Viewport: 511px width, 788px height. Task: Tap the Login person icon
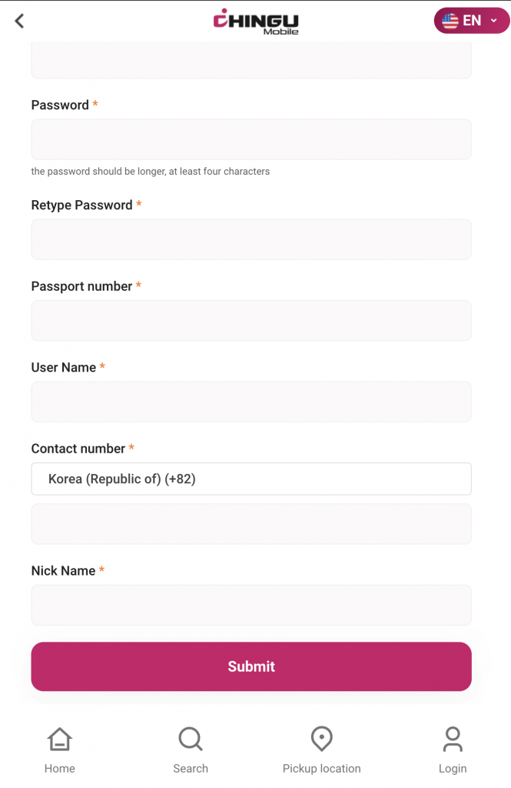click(x=453, y=740)
